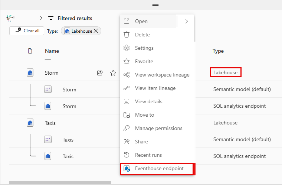Open Manage permissions from the menu
Screen dimensions: 282x185
(x=158, y=129)
